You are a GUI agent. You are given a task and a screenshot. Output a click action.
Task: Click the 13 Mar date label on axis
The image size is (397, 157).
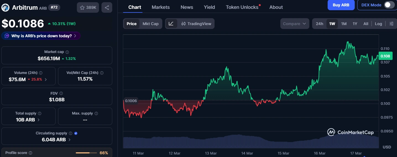[211, 153]
